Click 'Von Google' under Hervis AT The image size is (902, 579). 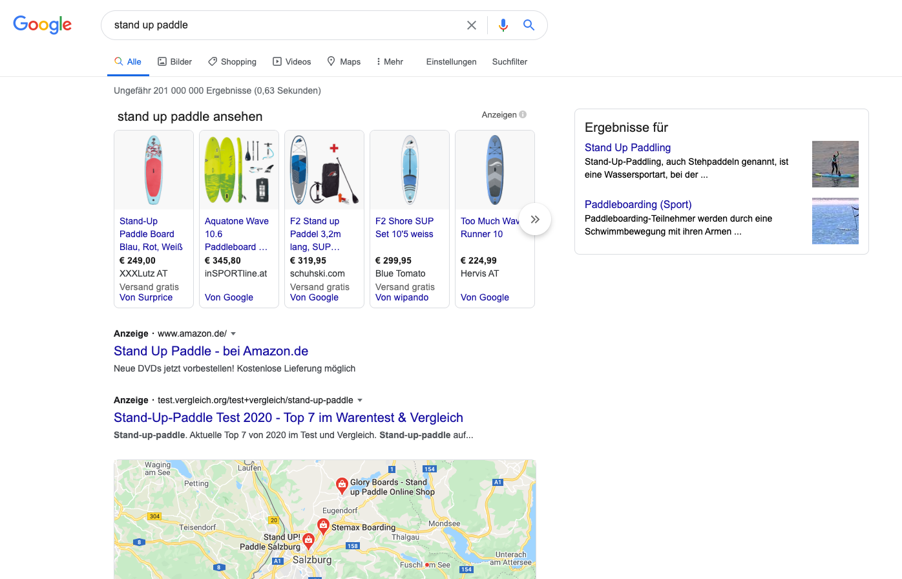pos(485,297)
